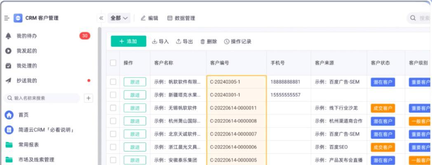Select cell C-20220614-0000011

pos(236,108)
